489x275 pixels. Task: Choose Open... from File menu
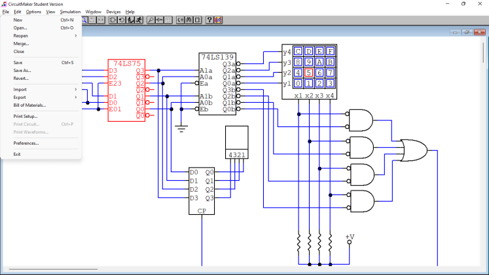pyautogui.click(x=41, y=27)
